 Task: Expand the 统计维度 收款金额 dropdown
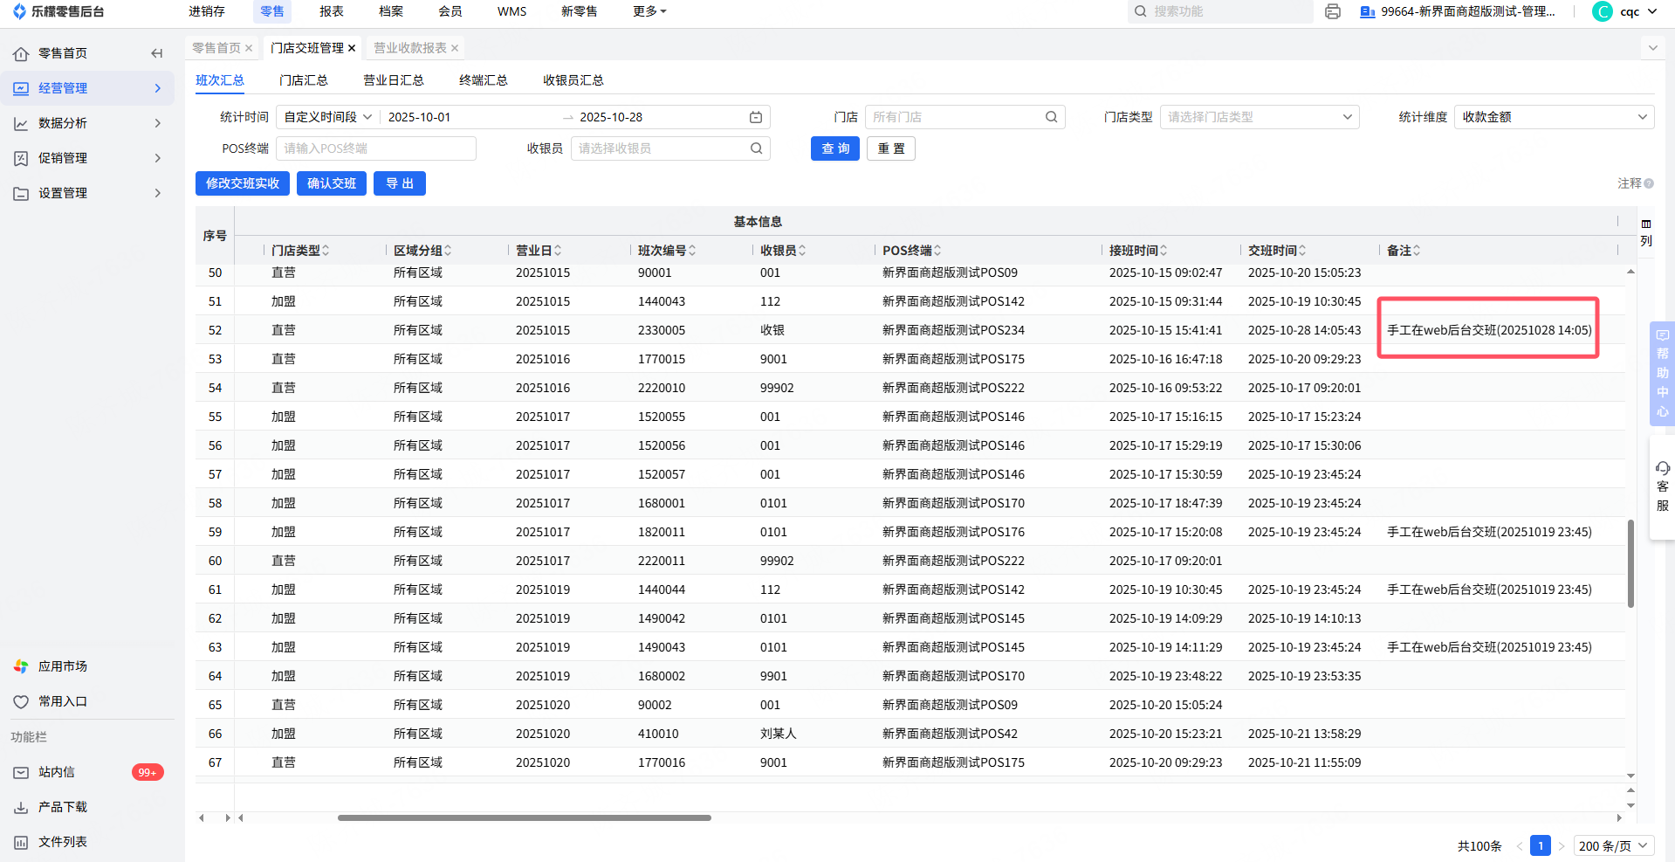point(1553,117)
